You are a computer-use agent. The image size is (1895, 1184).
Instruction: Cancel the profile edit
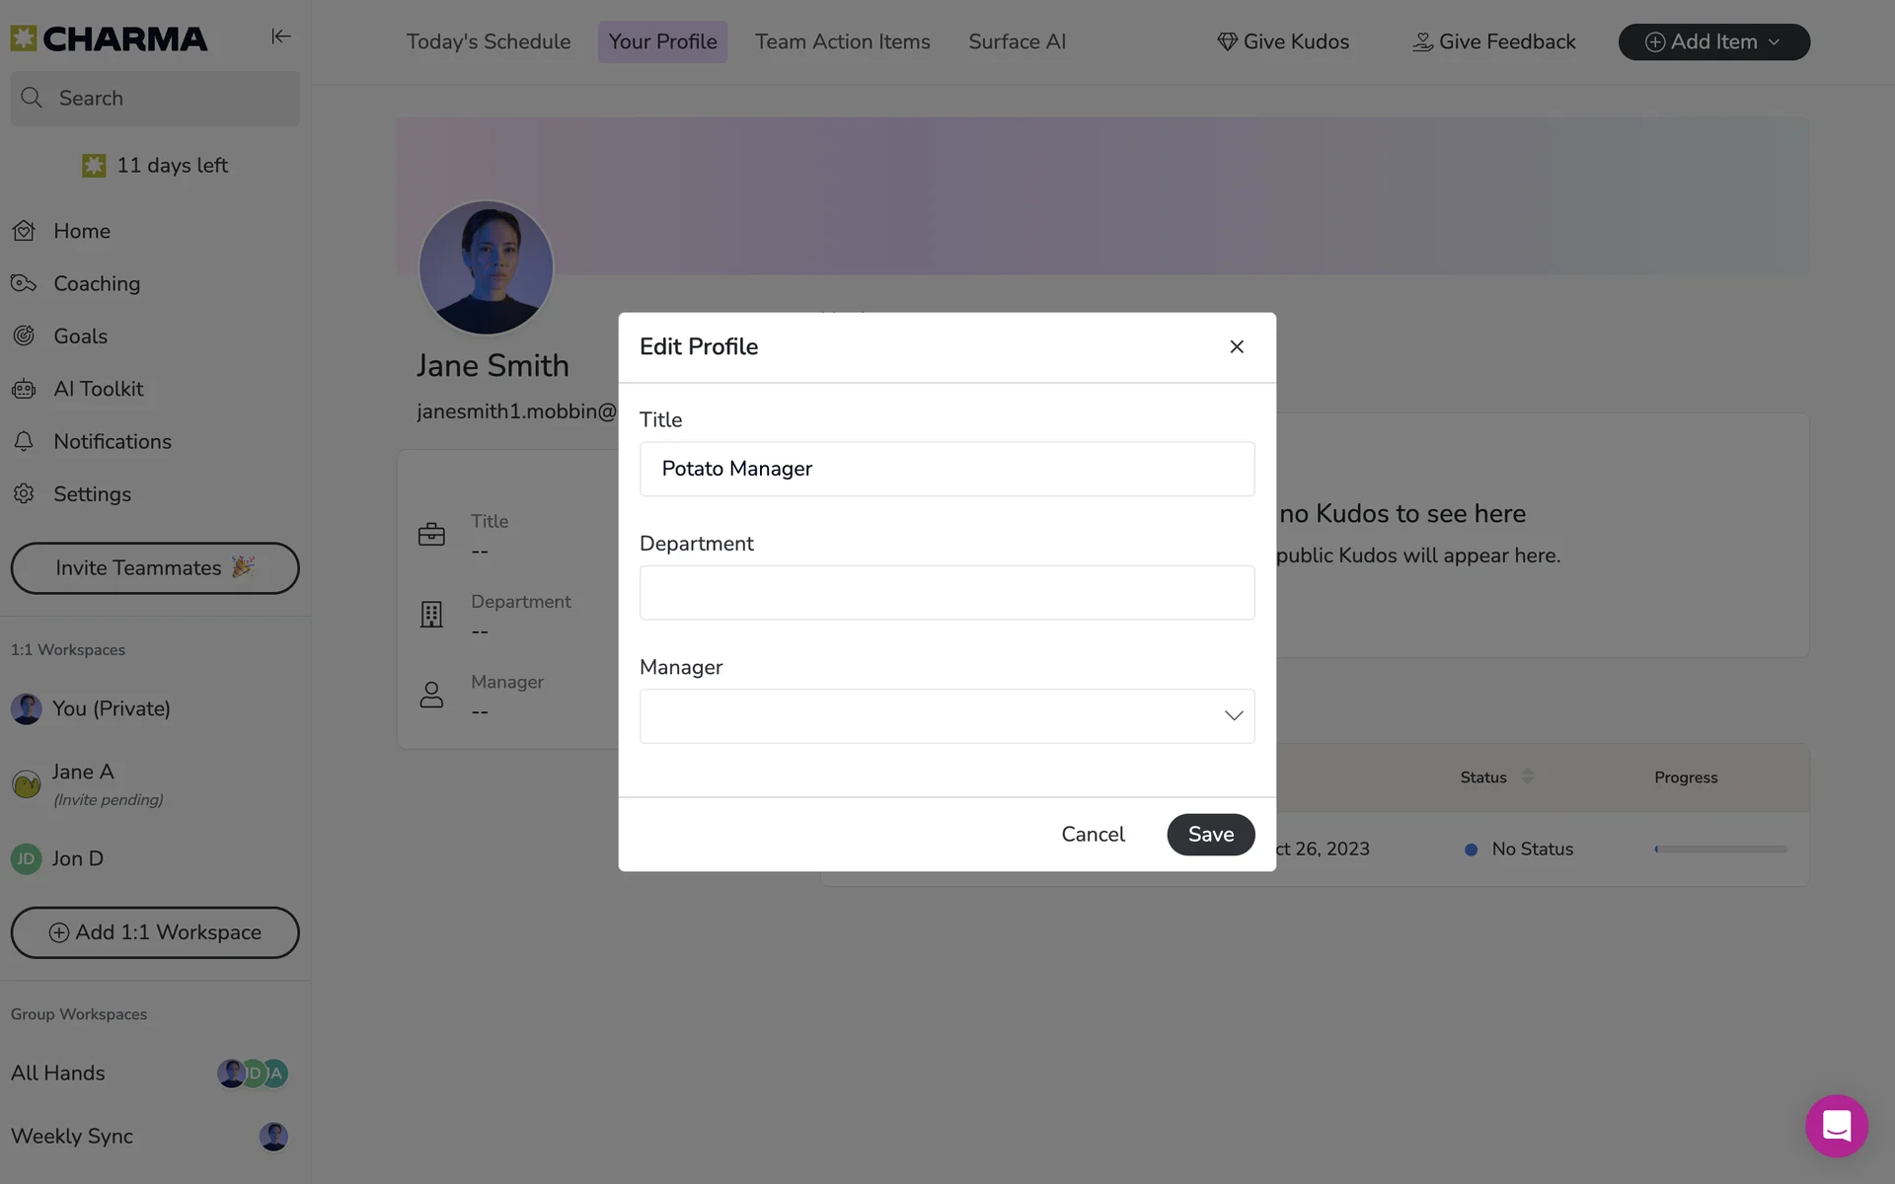(x=1093, y=834)
